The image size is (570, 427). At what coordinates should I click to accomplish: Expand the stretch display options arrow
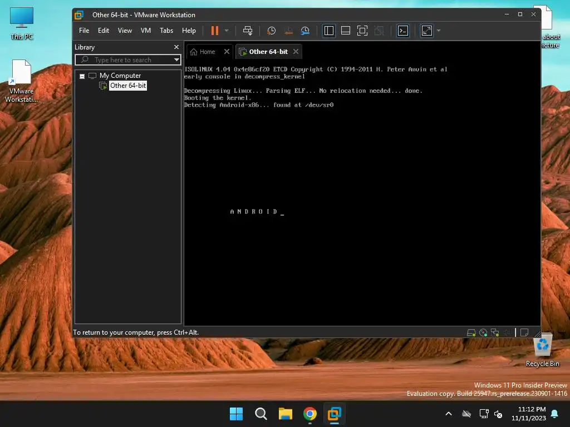[439, 31]
